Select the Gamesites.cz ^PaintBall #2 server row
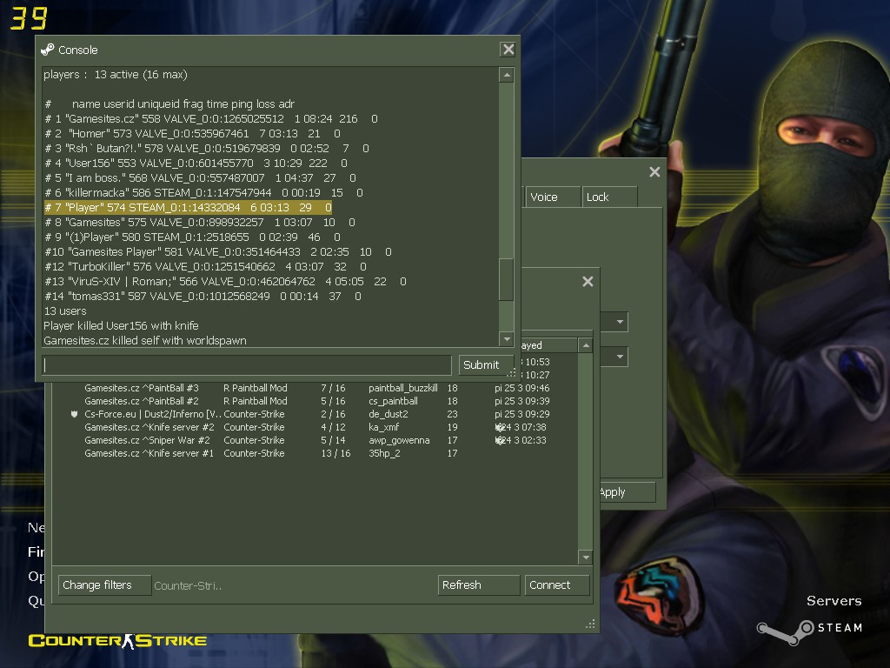This screenshot has height=668, width=890. tap(315, 401)
